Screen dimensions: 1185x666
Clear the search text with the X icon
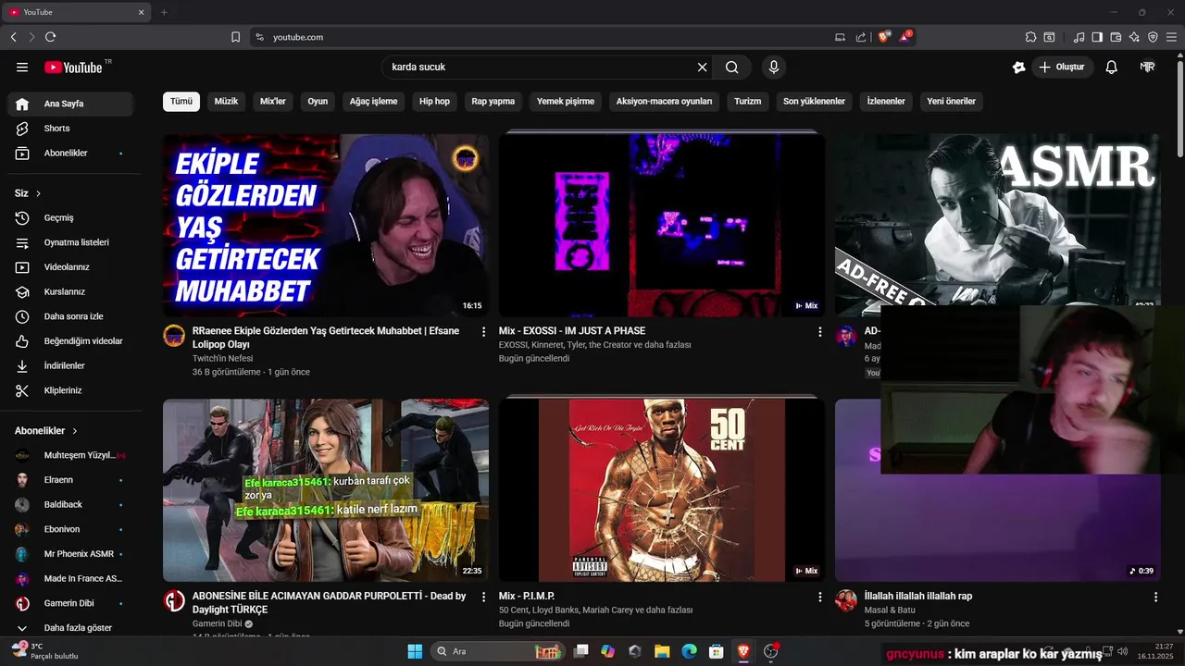tap(702, 68)
